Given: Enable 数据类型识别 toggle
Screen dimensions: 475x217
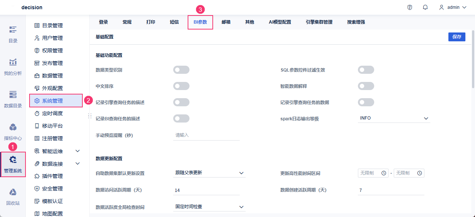Looking at the screenshot, I should tap(181, 70).
